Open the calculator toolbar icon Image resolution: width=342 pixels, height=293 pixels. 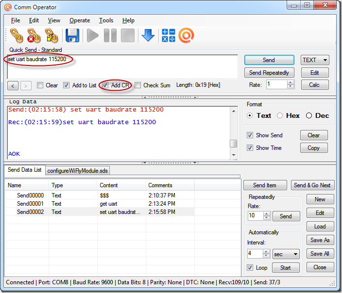pyautogui.click(x=169, y=35)
